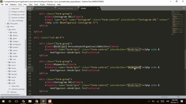The image size is (186, 104).
Task: Open Cortana search circle
Action: [x=10, y=101]
